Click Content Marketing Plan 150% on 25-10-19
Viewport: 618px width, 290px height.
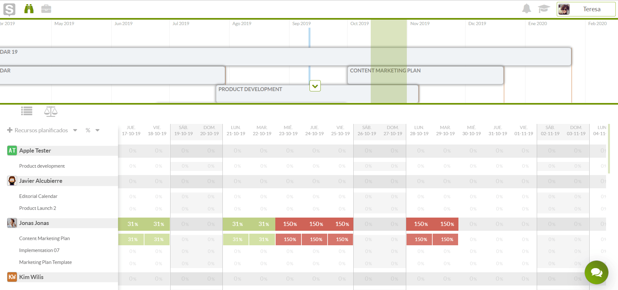click(x=340, y=239)
